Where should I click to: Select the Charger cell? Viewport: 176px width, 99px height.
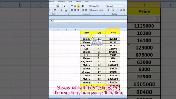point(87,72)
